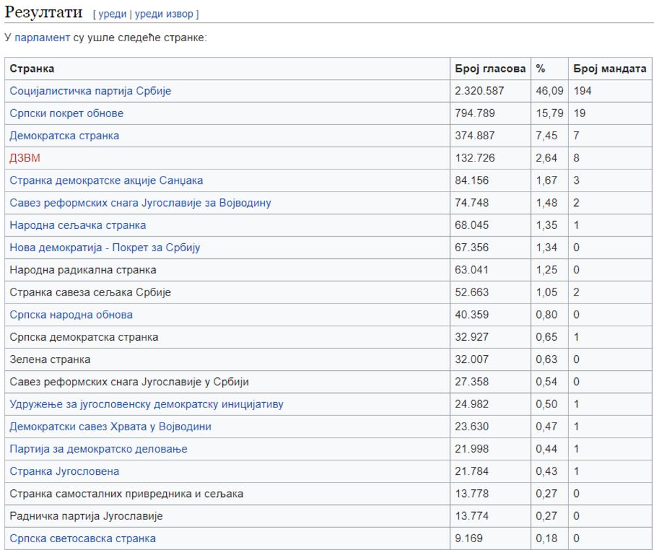
Task: Click the 'Странка' column header
Action: coord(32,69)
